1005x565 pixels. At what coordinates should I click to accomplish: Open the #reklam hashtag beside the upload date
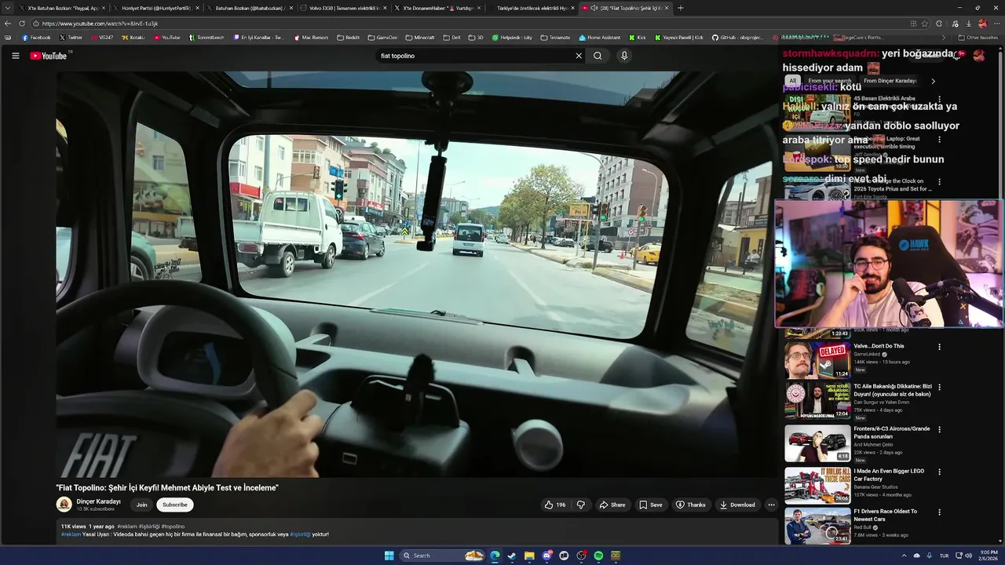126,527
